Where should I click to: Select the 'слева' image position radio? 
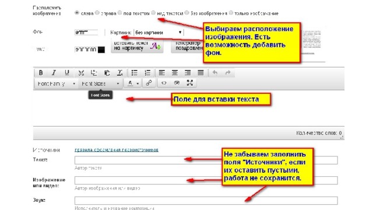[x=76, y=13]
